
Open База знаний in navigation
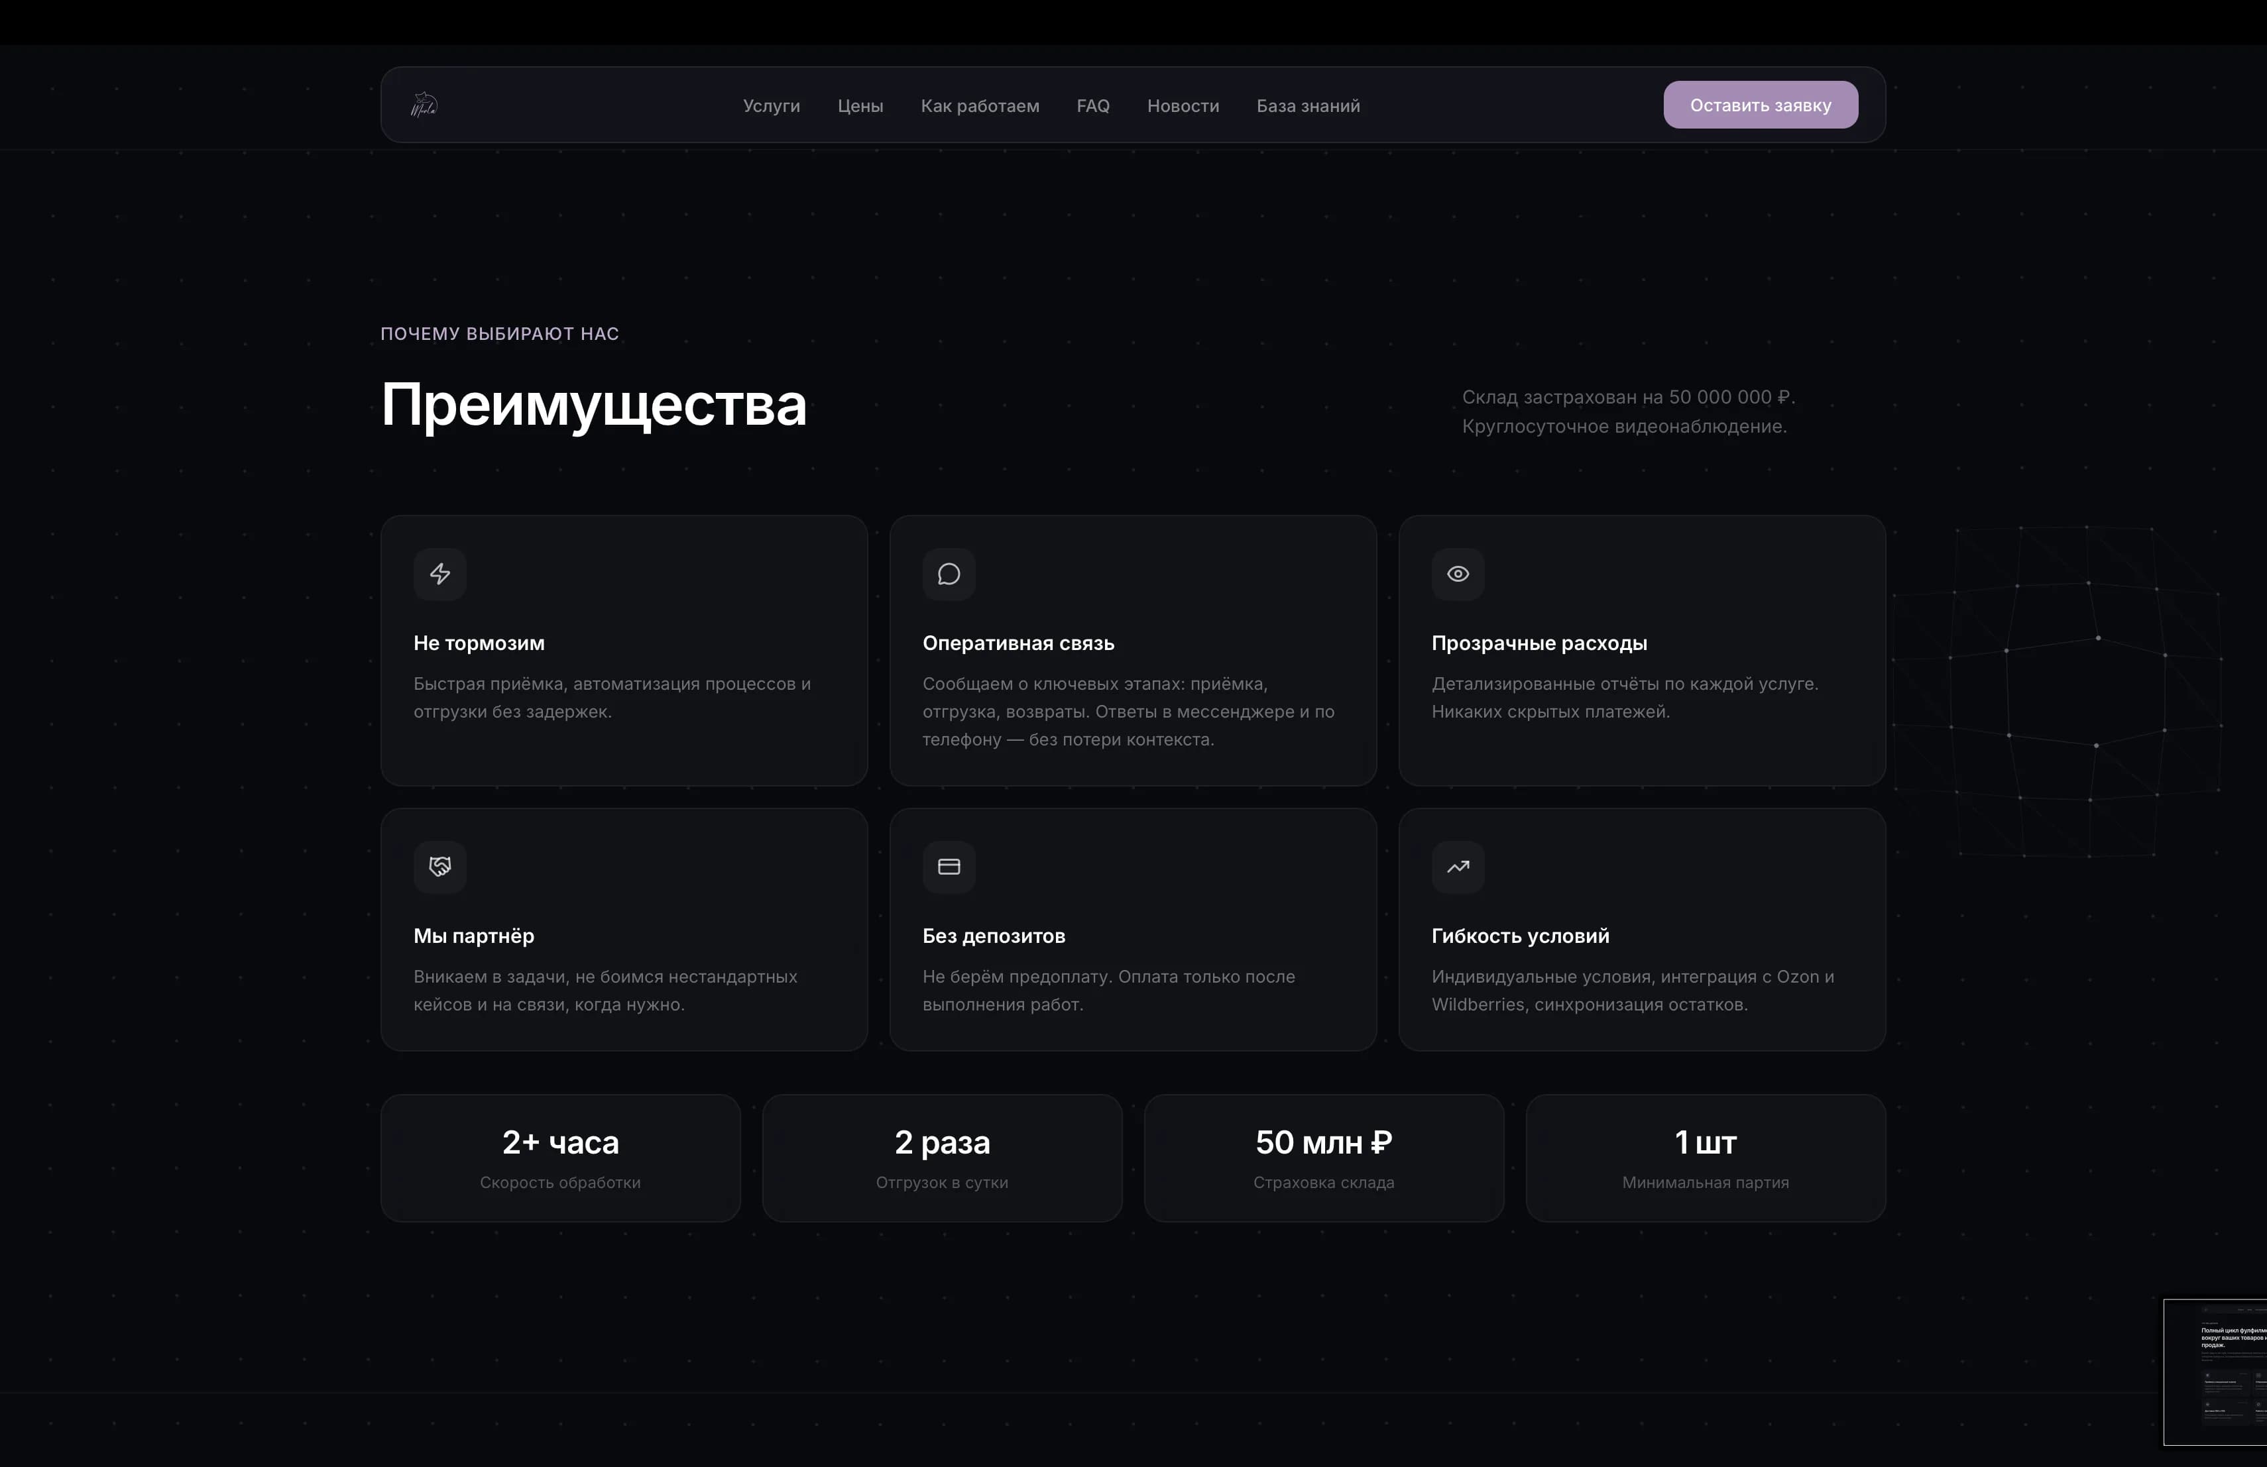pyautogui.click(x=1308, y=105)
